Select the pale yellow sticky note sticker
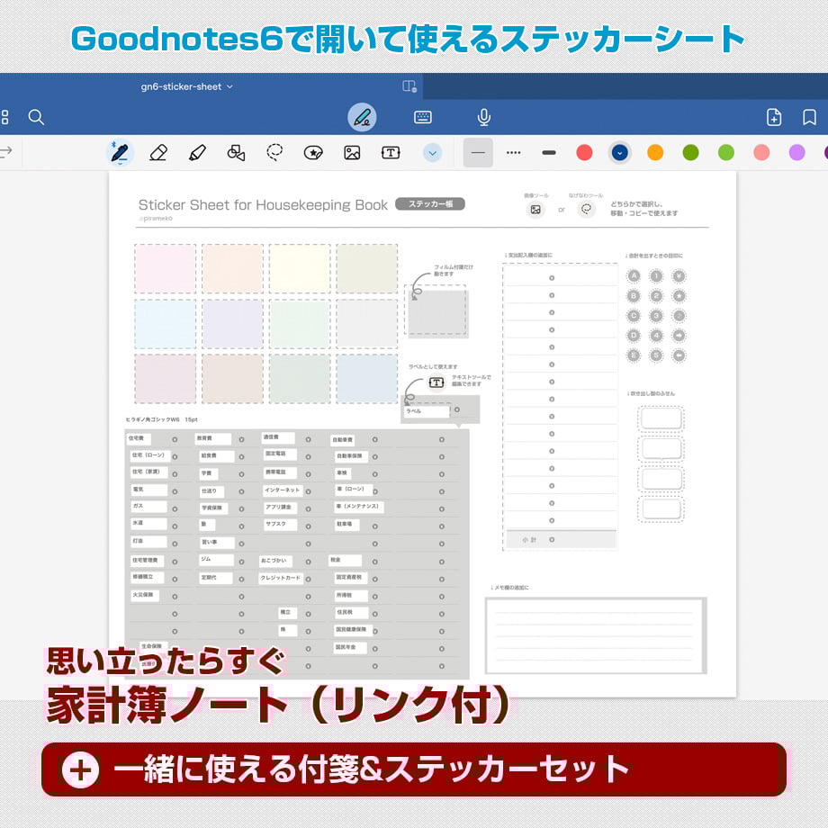Viewport: 828px width, 828px height. click(x=300, y=268)
